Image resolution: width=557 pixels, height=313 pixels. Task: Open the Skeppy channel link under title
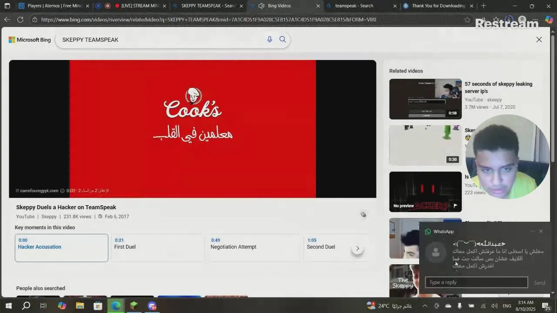click(x=49, y=216)
